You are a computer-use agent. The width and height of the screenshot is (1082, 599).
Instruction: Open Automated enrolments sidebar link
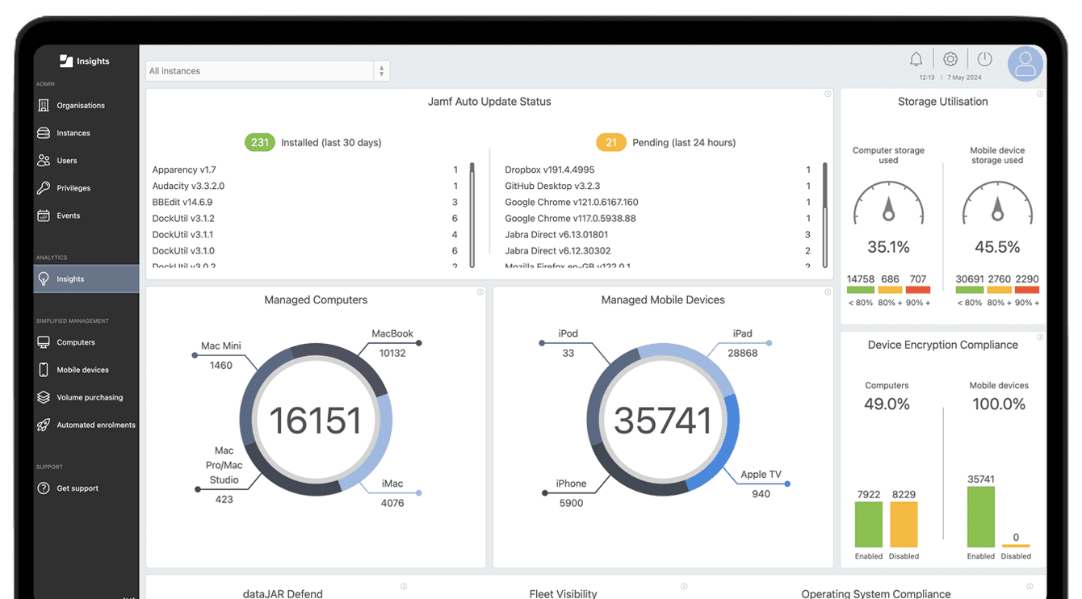coord(86,425)
